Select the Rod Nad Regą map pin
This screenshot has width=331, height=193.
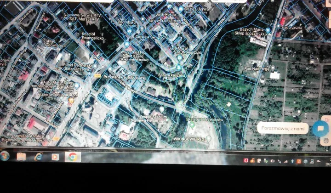coord(273,68)
